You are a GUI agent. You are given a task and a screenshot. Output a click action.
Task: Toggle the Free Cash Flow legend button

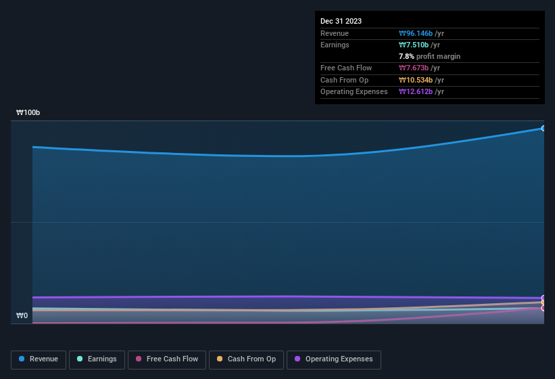click(x=167, y=360)
